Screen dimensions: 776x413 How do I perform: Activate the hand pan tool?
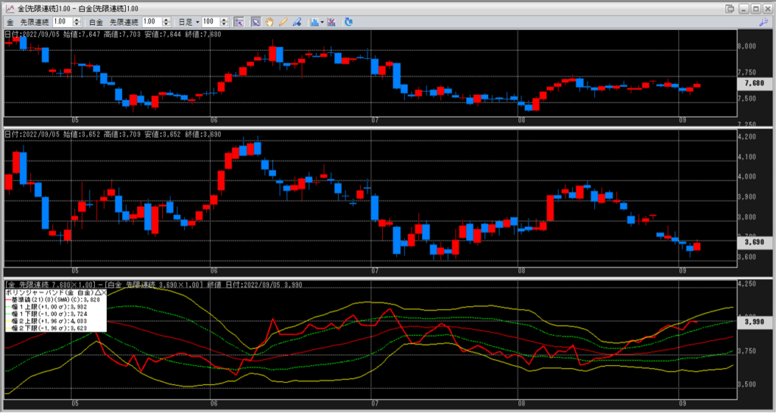(268, 22)
